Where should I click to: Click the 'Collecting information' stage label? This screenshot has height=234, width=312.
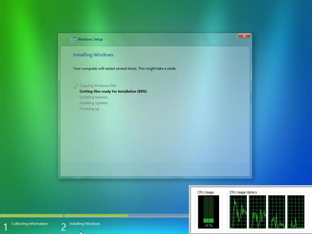(30, 224)
